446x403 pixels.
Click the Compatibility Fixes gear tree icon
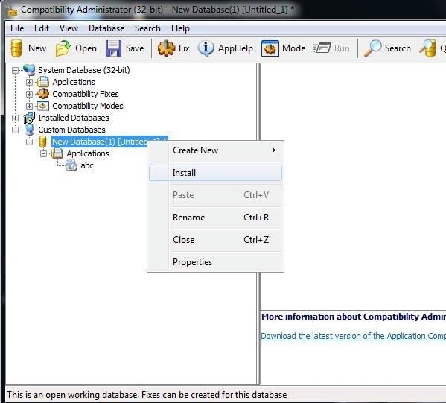(x=43, y=94)
